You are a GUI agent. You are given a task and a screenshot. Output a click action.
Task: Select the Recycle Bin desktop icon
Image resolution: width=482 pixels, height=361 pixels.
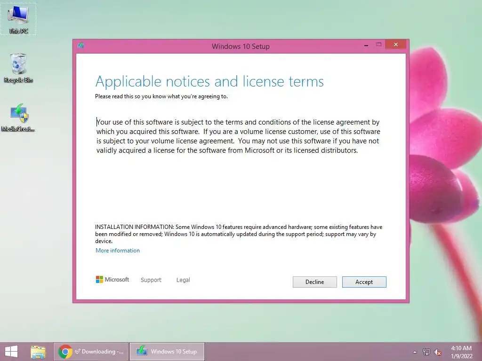[x=18, y=68]
